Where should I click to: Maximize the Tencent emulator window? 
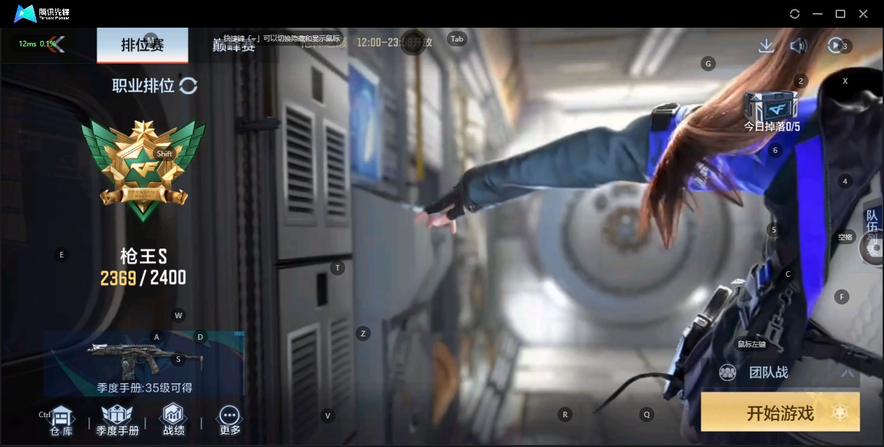[840, 14]
